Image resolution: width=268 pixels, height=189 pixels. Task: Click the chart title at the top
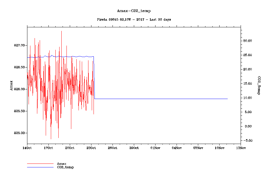[134, 11]
